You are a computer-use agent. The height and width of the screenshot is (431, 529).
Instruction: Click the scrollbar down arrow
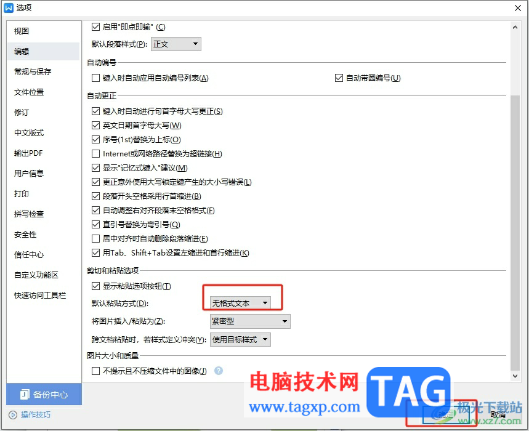click(x=515, y=376)
